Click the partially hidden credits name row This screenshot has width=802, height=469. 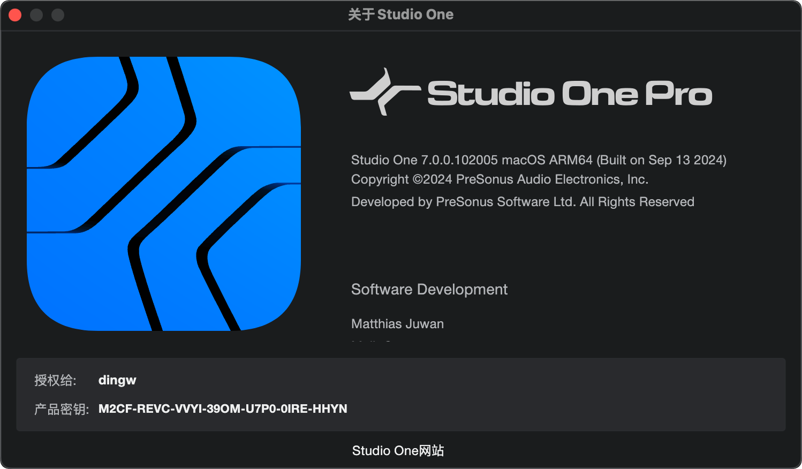pyautogui.click(x=372, y=341)
